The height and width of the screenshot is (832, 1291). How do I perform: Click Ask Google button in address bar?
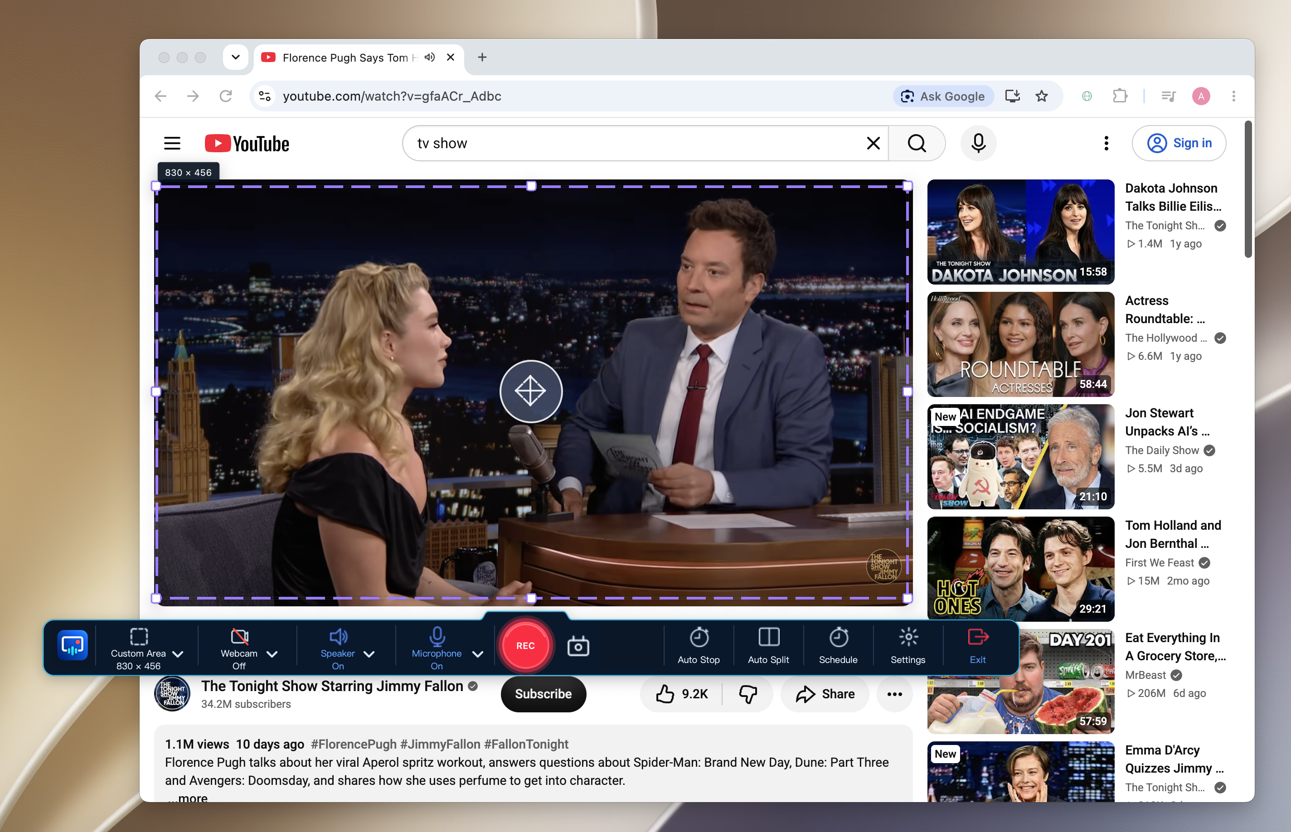click(x=943, y=96)
